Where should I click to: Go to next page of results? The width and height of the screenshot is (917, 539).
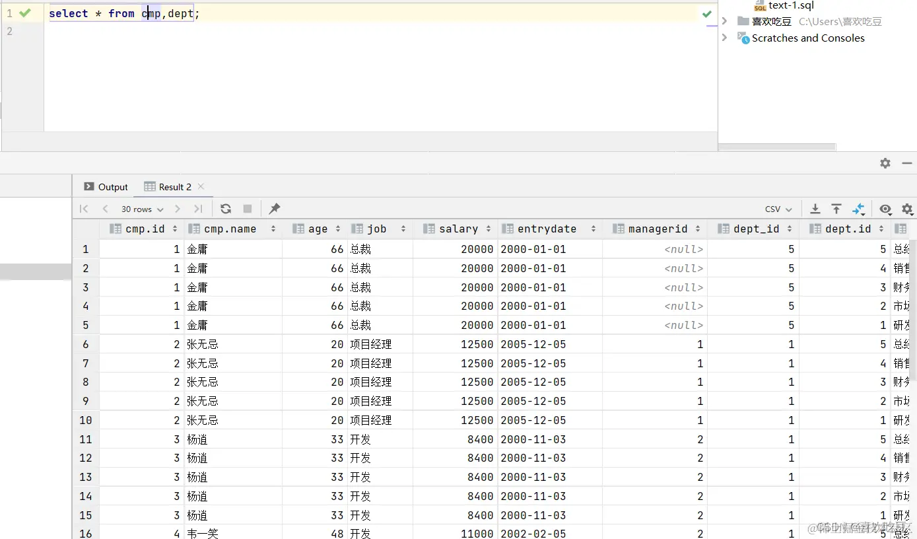177,209
